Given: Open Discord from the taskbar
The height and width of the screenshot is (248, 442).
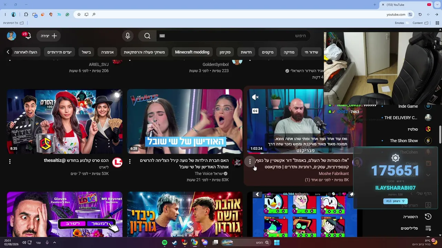Looking at the screenshot, I should click(x=205, y=242).
